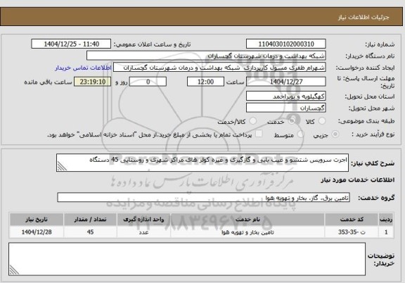Click the ردیف column header
This screenshot has height=283, width=405.
[386, 220]
